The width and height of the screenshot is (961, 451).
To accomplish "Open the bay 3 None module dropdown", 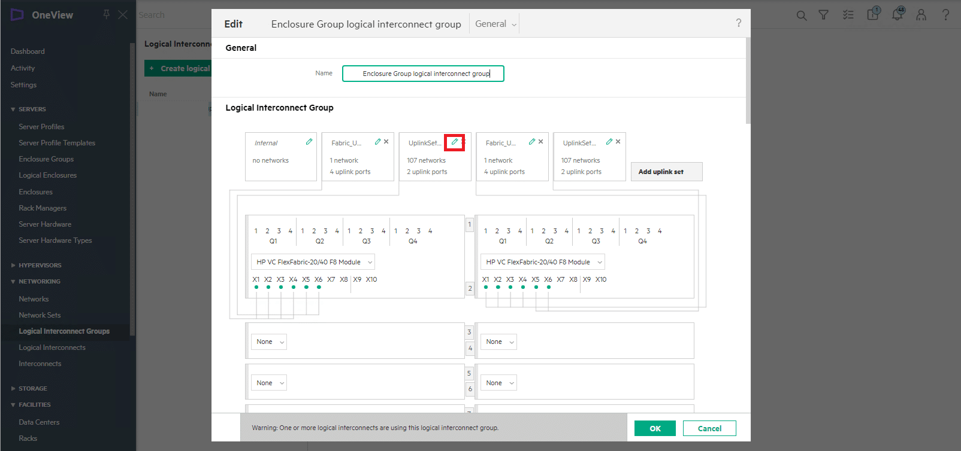I will 268,342.
